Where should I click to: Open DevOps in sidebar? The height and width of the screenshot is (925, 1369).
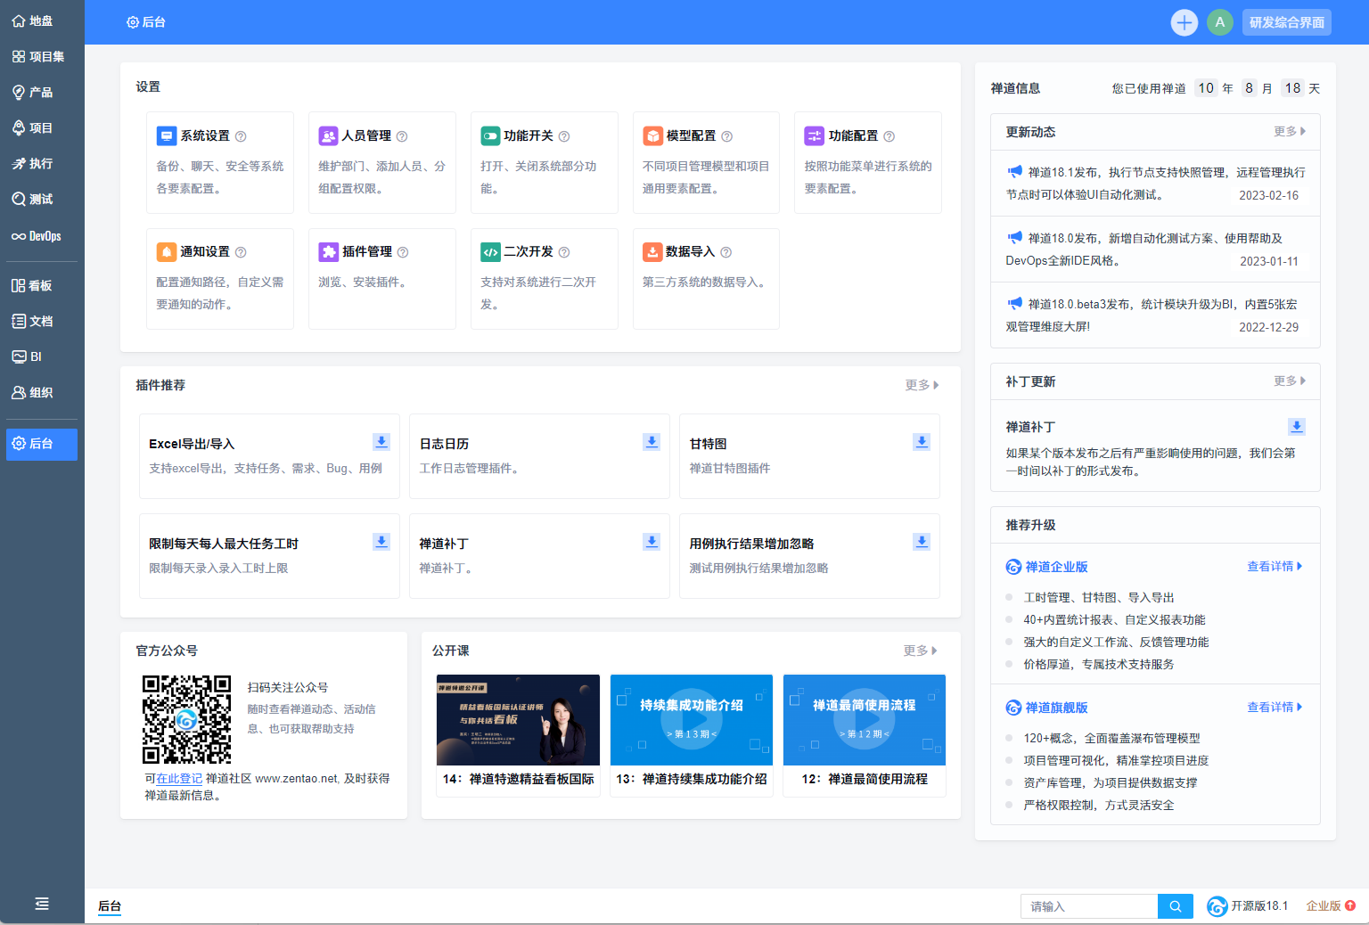42,236
